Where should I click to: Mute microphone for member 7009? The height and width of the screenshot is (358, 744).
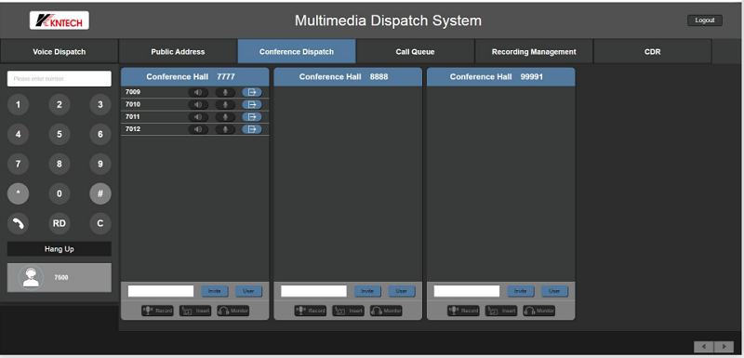point(225,92)
